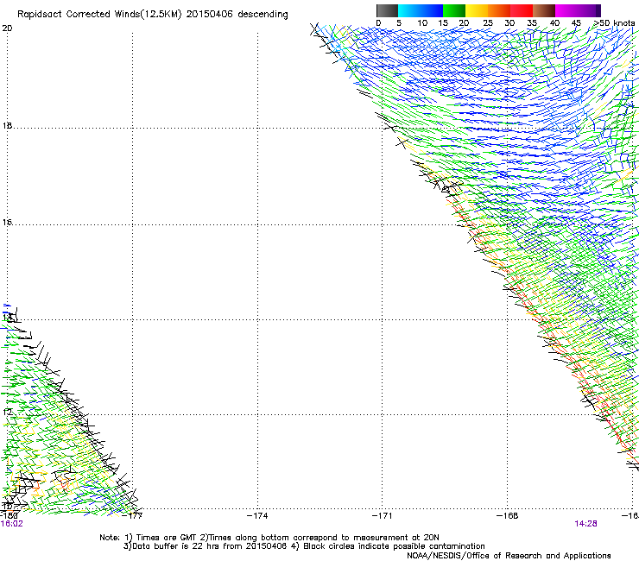Click the note 'Data buffer is 22 hrs'
Screen dimensions: 639x561
pos(176,546)
